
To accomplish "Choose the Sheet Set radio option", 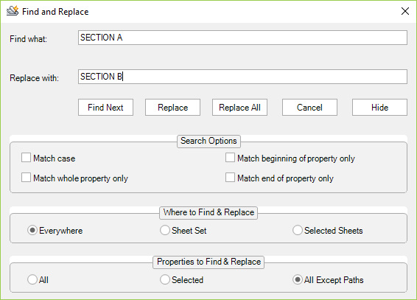I will click(x=165, y=230).
